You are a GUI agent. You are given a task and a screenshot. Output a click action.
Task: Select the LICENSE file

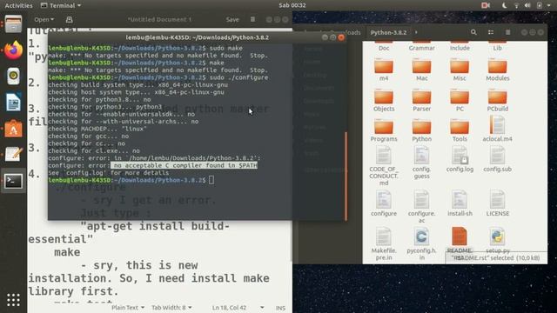(497, 203)
